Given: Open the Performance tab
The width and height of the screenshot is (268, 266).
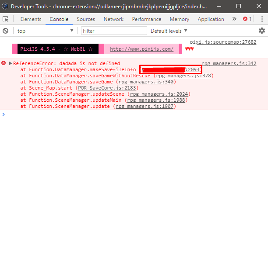Looking at the screenshot, I should click(146, 19).
